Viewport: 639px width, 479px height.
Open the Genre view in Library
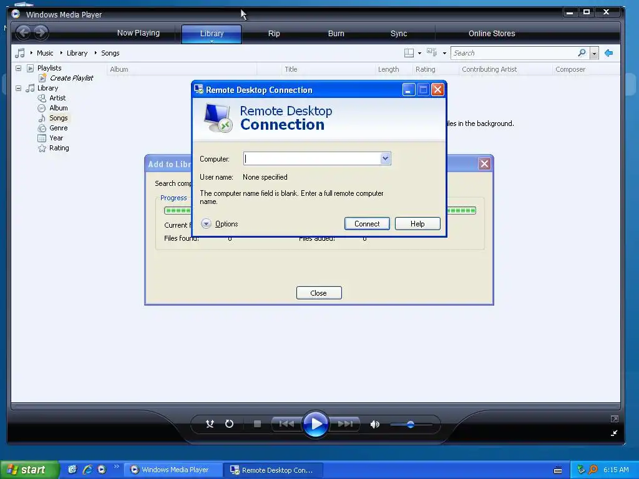click(58, 128)
